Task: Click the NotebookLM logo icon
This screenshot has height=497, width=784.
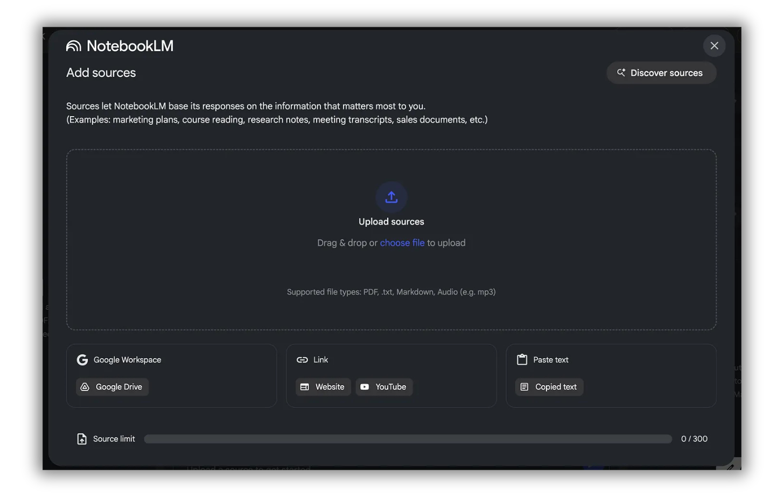Action: coord(74,46)
